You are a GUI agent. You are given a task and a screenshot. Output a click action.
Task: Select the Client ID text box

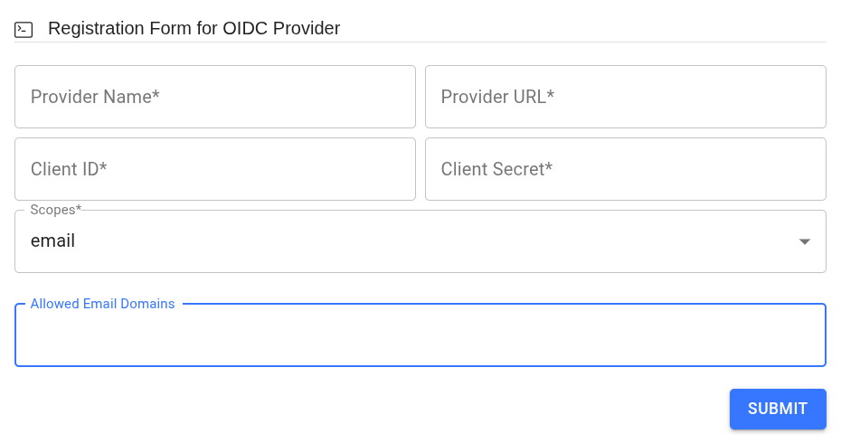(x=215, y=169)
